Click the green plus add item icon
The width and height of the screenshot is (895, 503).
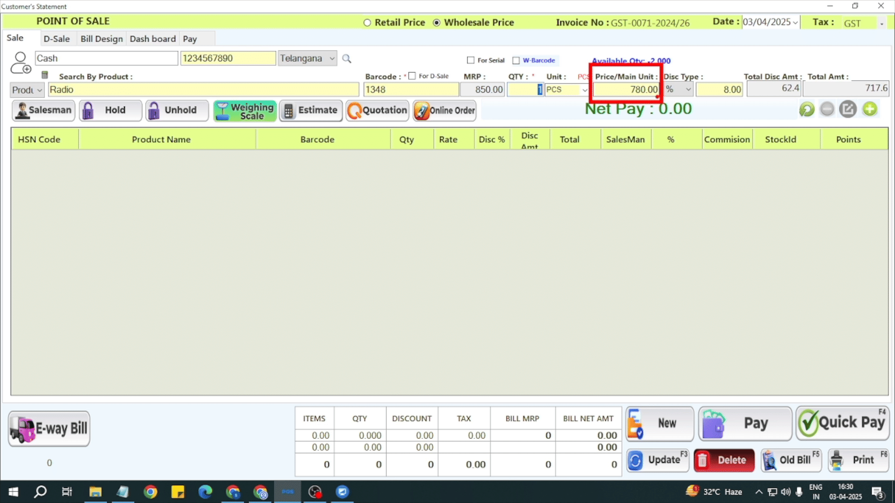[869, 109]
